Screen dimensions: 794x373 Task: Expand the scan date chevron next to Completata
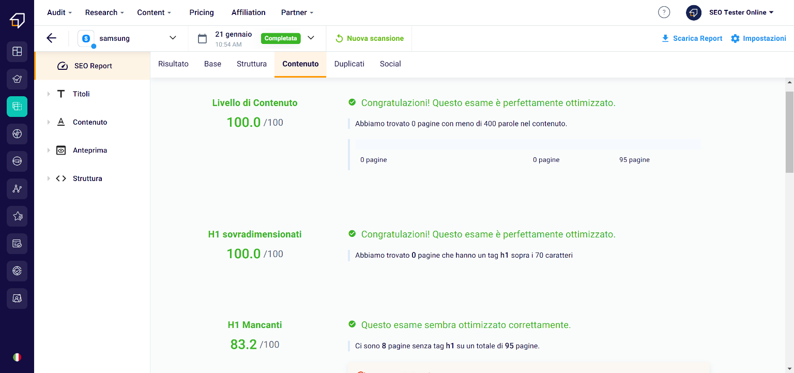pos(311,38)
